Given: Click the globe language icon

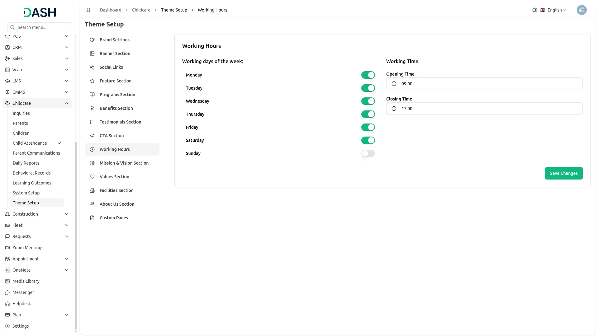Looking at the screenshot, I should [535, 10].
